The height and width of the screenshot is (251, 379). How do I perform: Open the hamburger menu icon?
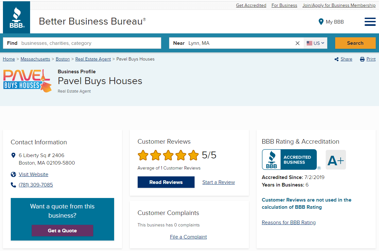click(370, 22)
